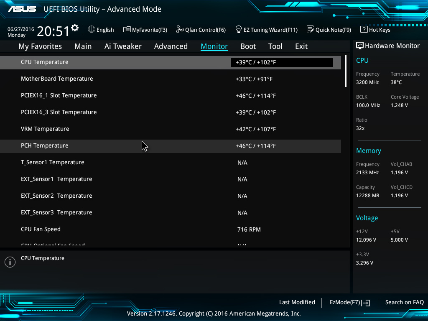The height and width of the screenshot is (321, 428).
Task: Select the EXT_Sensor2 Temperature row
Action: coord(171,196)
